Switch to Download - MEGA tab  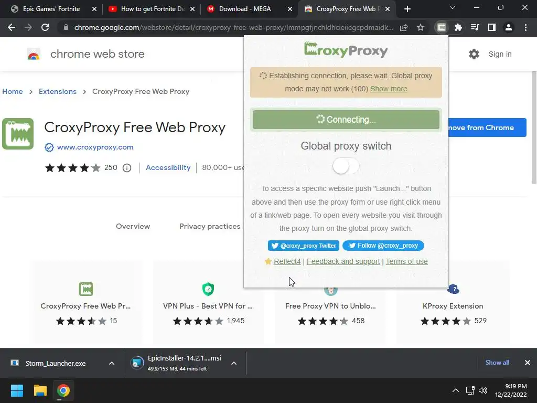pyautogui.click(x=245, y=9)
